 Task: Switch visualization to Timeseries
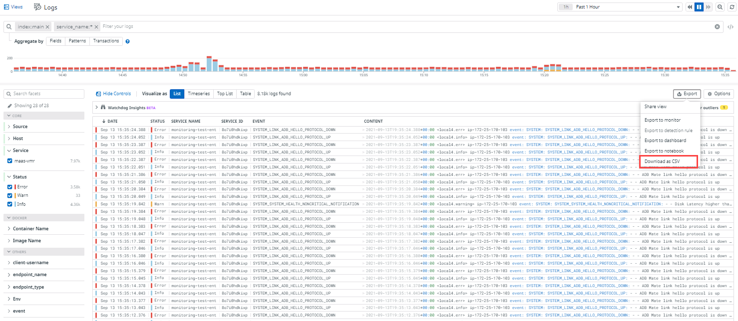pos(199,94)
